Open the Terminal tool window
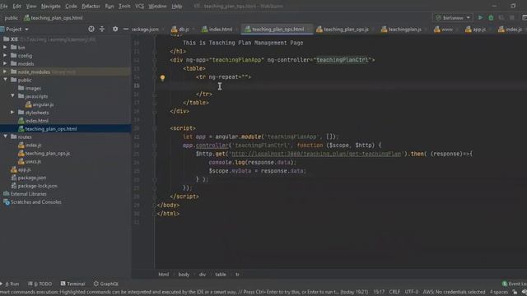Image resolution: width=527 pixels, height=296 pixels. pyautogui.click(x=72, y=284)
